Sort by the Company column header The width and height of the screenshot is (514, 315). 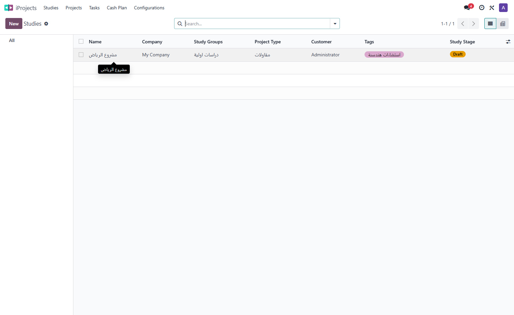[x=152, y=42]
